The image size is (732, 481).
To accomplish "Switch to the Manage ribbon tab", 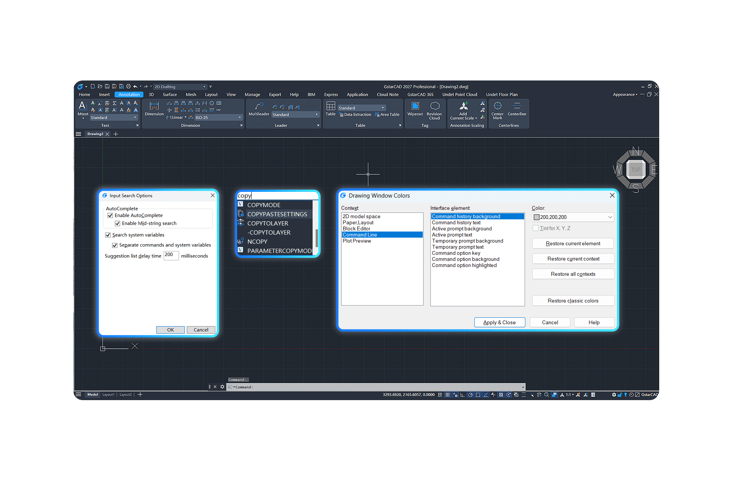I will (x=252, y=95).
